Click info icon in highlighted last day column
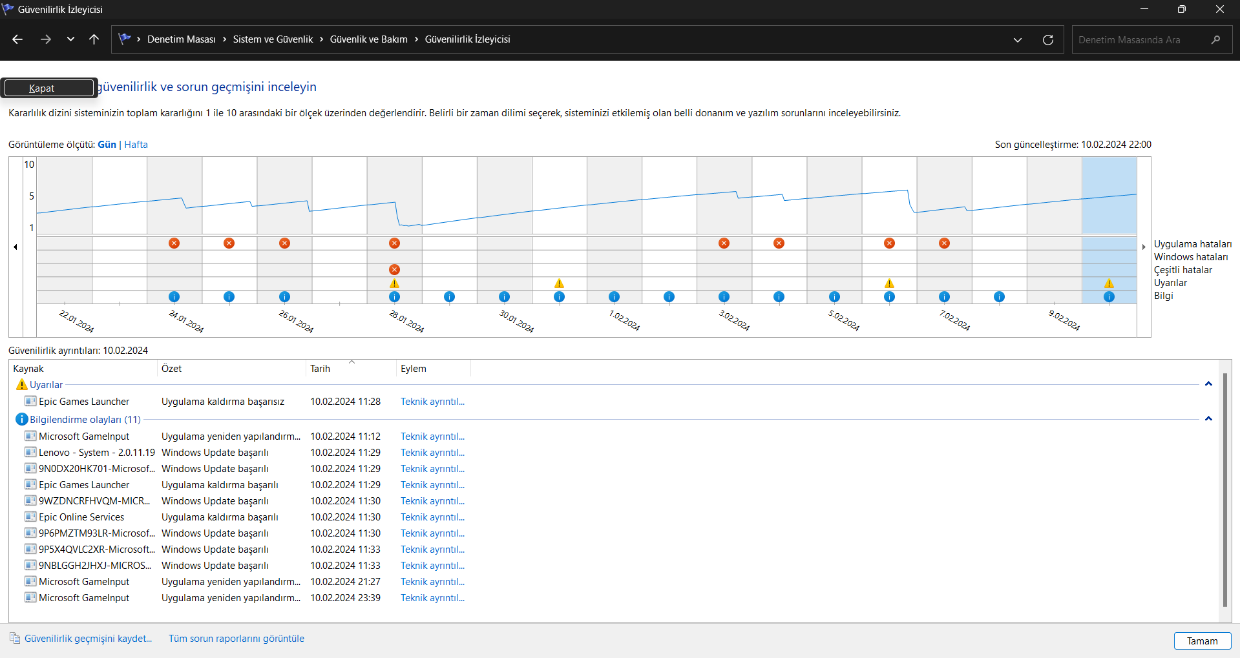 point(1109,297)
